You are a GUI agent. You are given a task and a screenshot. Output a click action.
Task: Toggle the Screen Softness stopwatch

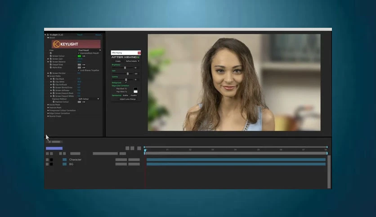click(x=54, y=90)
